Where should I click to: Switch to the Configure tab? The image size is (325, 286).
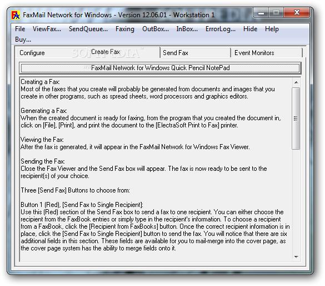pos(52,53)
